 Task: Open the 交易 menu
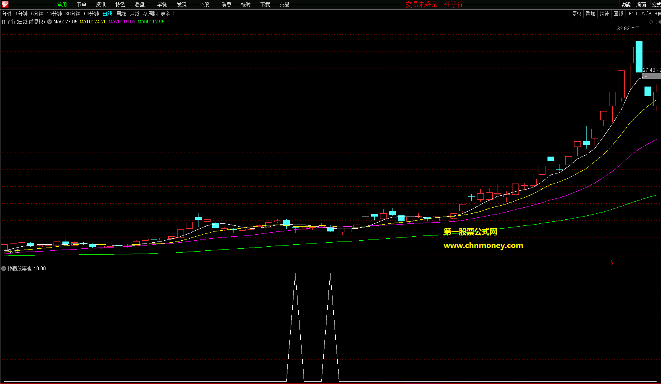click(284, 4)
